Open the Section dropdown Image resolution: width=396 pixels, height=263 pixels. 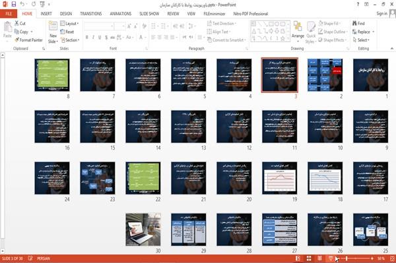[70, 40]
